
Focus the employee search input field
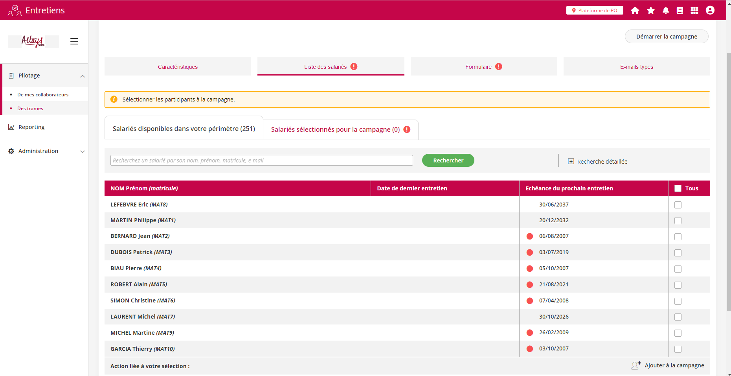click(x=261, y=160)
